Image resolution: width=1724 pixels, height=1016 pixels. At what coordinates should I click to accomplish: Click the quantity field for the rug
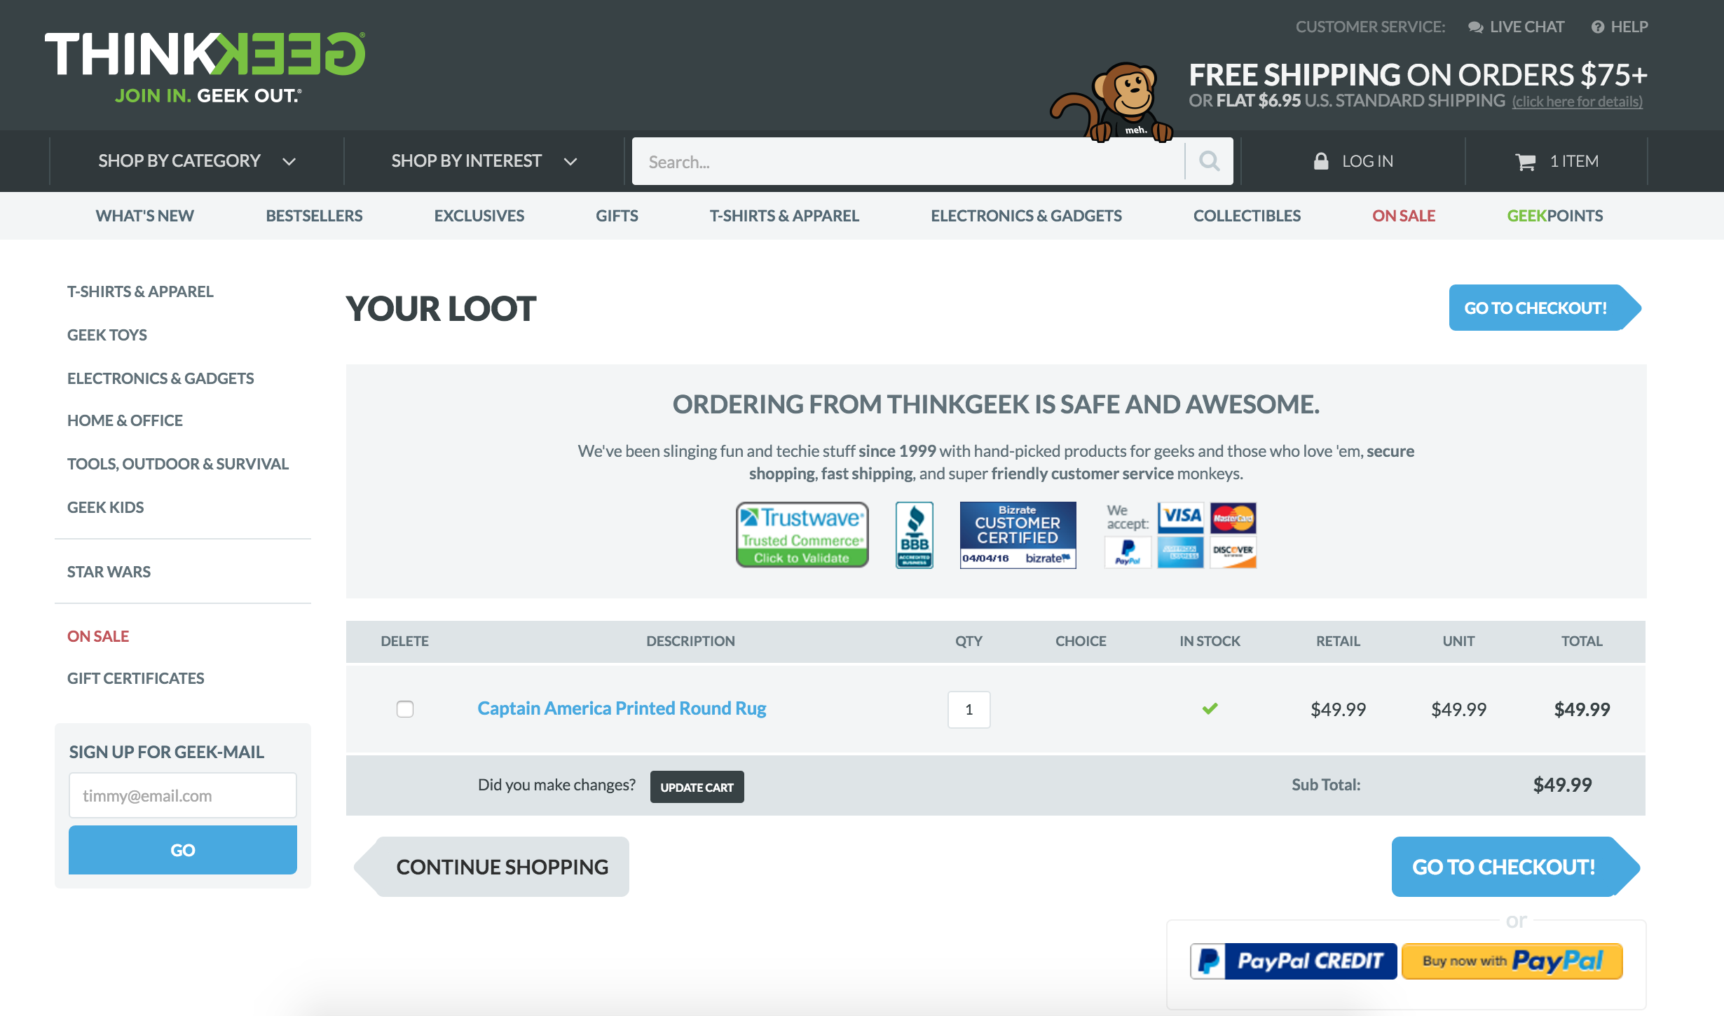pyautogui.click(x=969, y=709)
